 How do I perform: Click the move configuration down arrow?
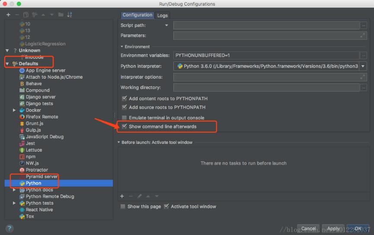tap(52, 15)
